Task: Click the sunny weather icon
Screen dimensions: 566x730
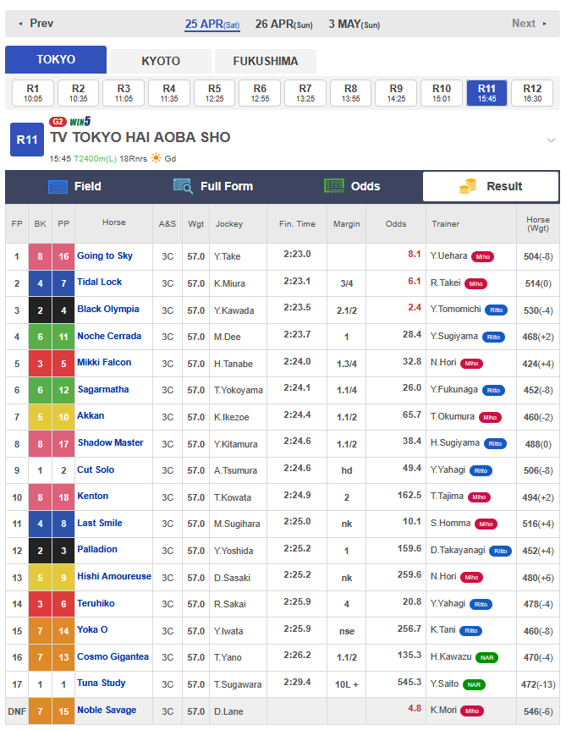Action: (x=156, y=158)
